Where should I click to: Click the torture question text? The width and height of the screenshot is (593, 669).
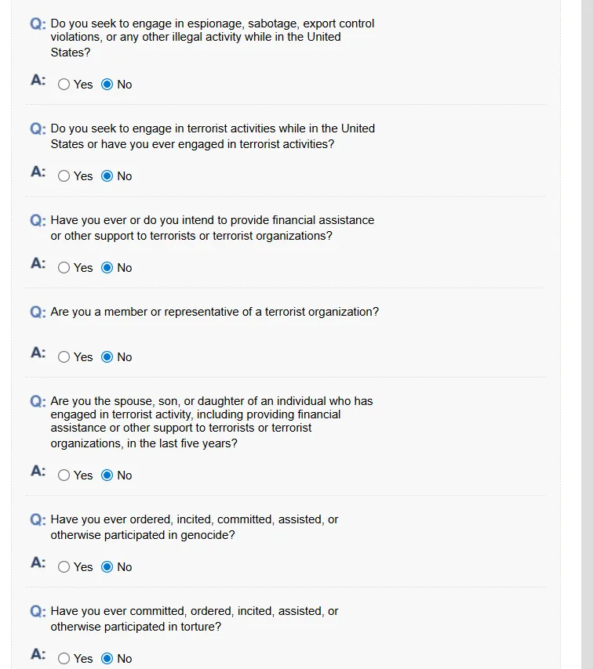[x=195, y=619]
